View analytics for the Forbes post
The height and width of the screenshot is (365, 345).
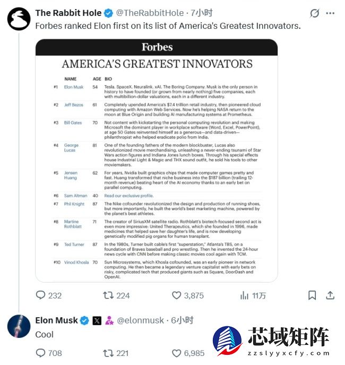click(x=245, y=295)
